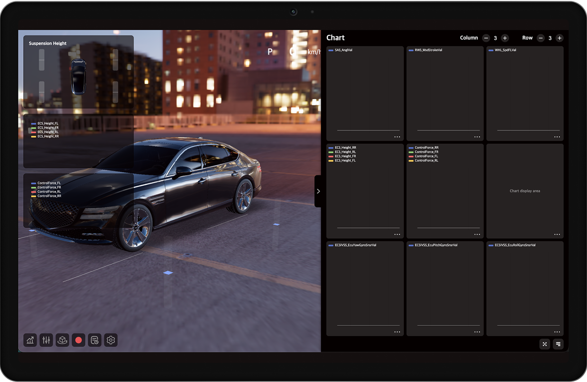
Task: Open settings gear in bottom toolbar
Action: tap(111, 340)
